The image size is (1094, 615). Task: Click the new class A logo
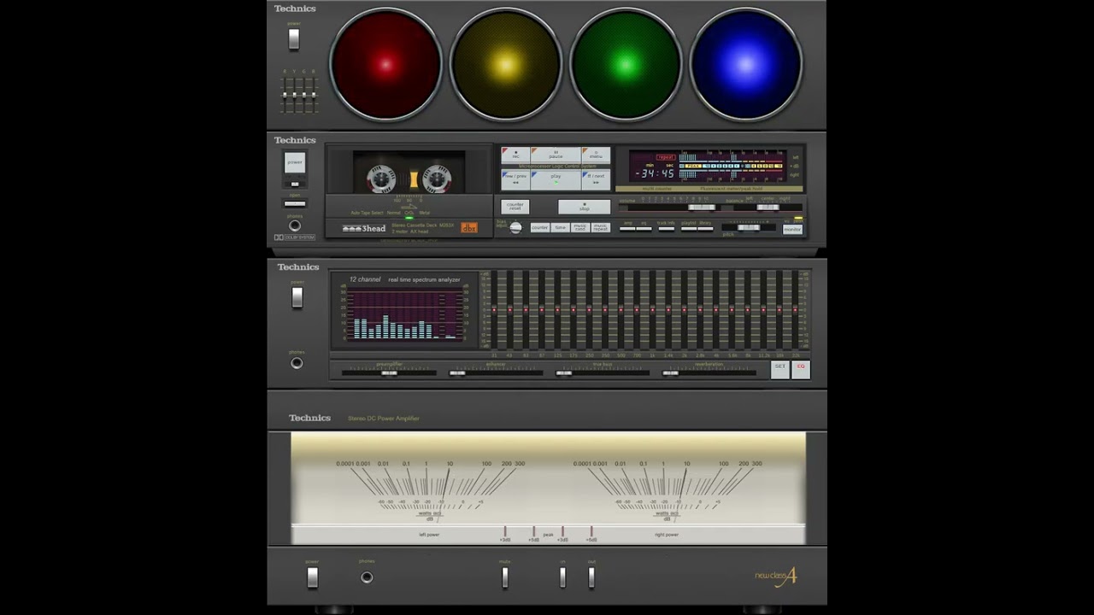776,576
